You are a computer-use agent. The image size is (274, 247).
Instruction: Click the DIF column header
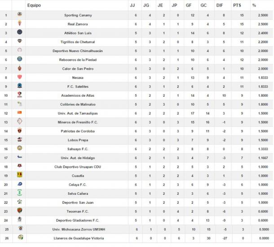pyautogui.click(x=219, y=5)
